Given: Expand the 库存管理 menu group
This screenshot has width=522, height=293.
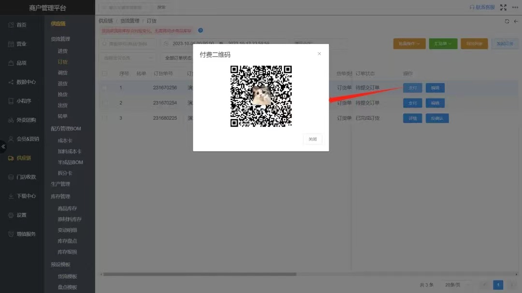Looking at the screenshot, I should (60, 196).
